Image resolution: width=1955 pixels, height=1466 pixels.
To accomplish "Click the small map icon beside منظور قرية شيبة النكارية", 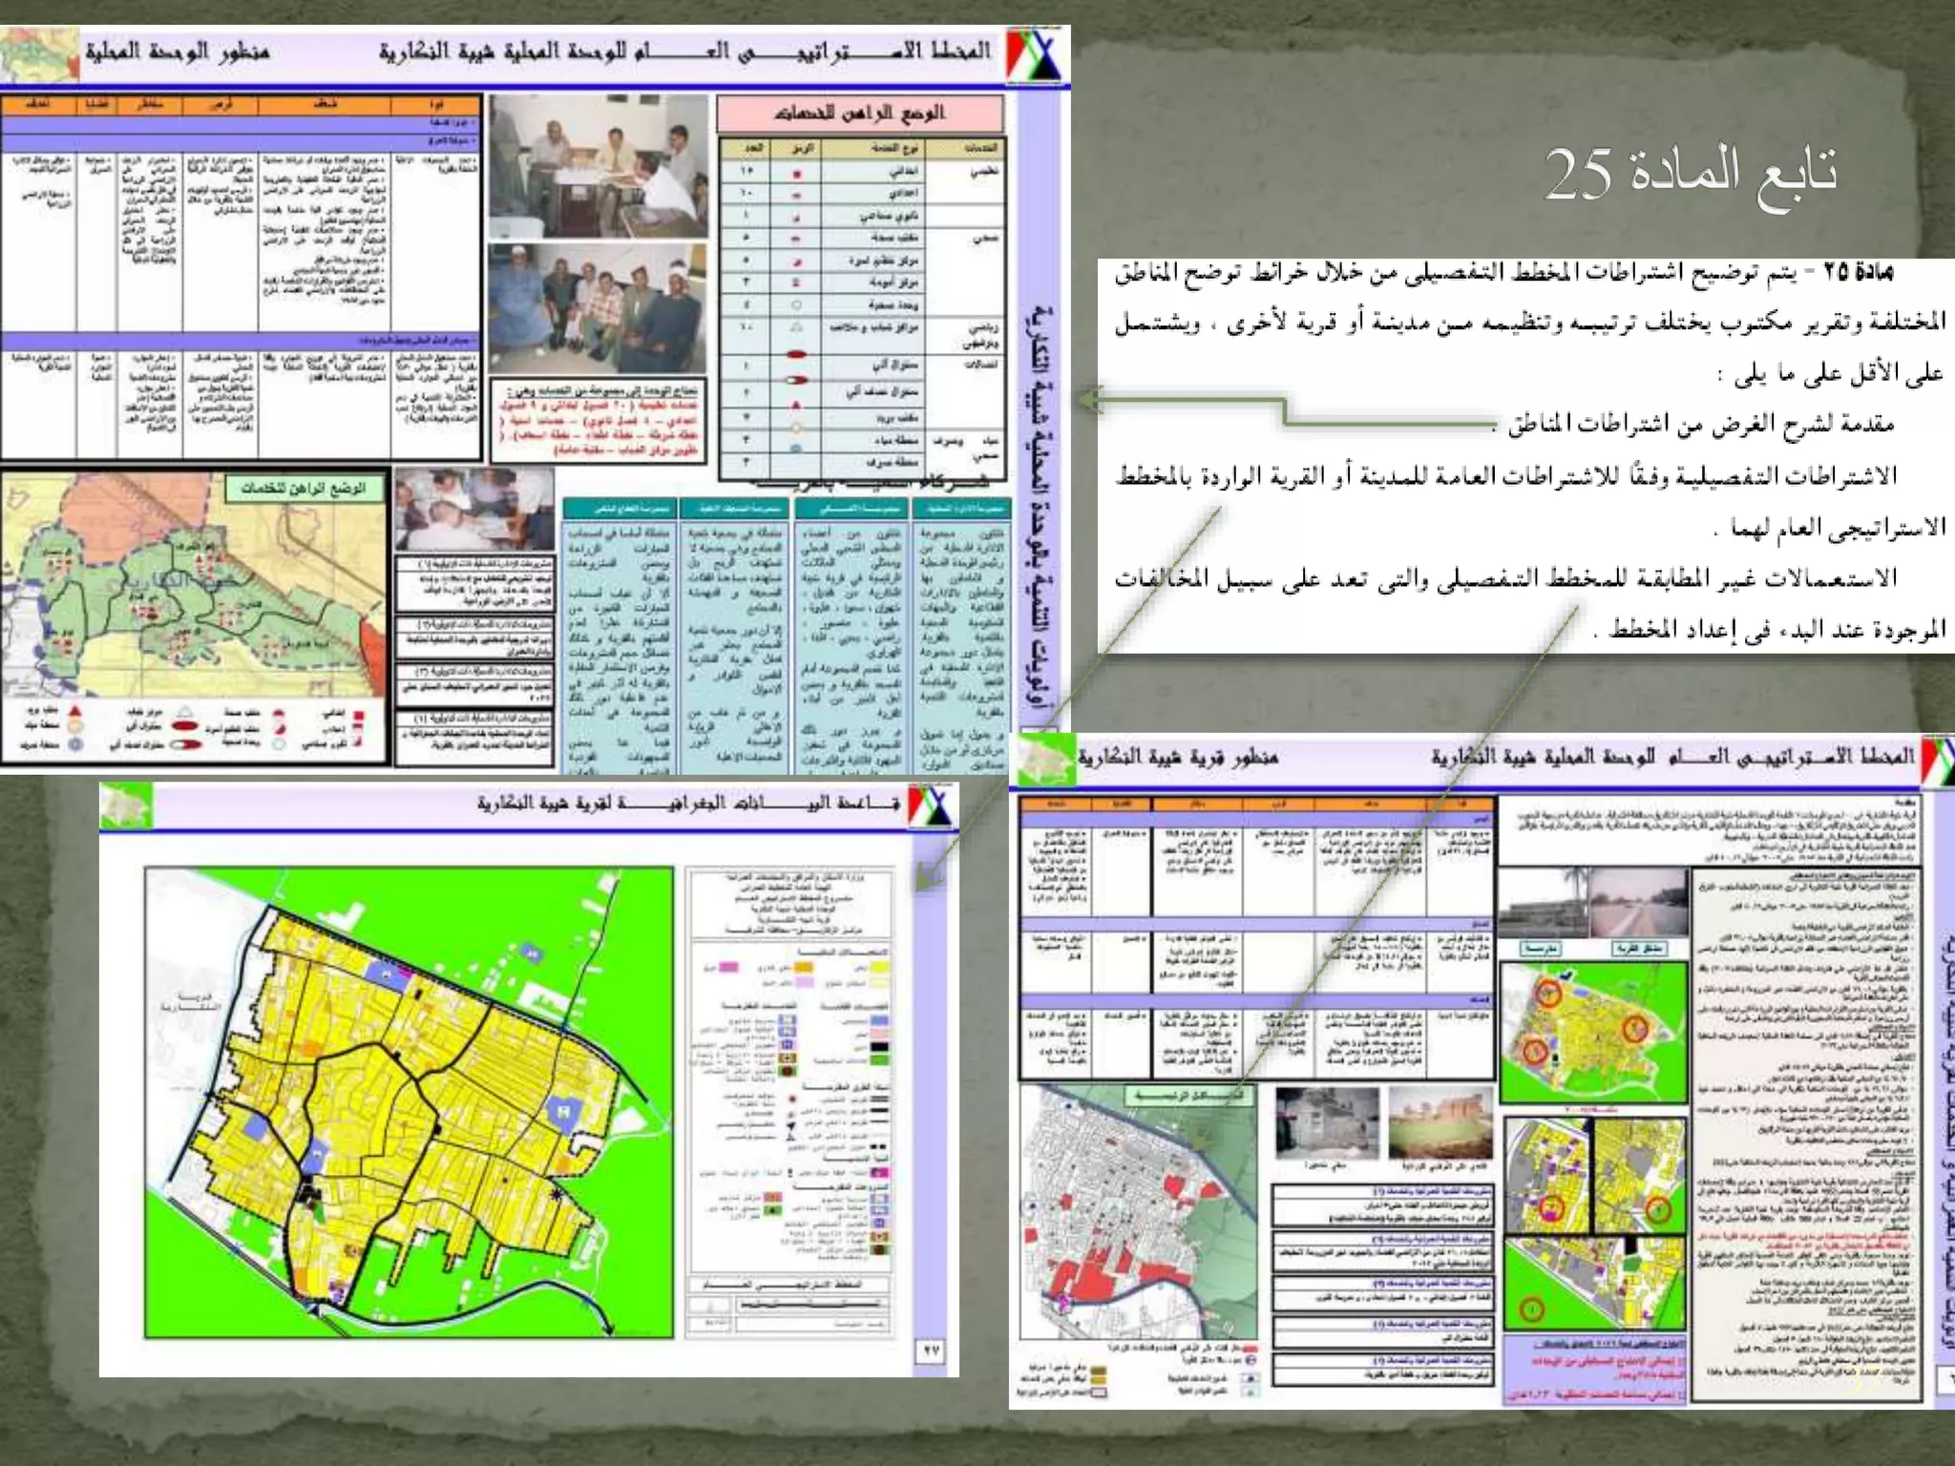I will point(1045,761).
